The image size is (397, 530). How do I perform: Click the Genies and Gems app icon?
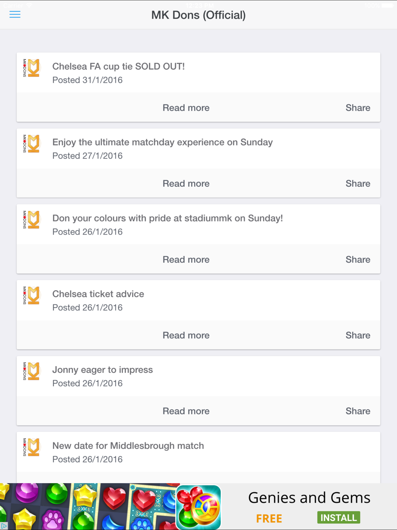point(198,507)
